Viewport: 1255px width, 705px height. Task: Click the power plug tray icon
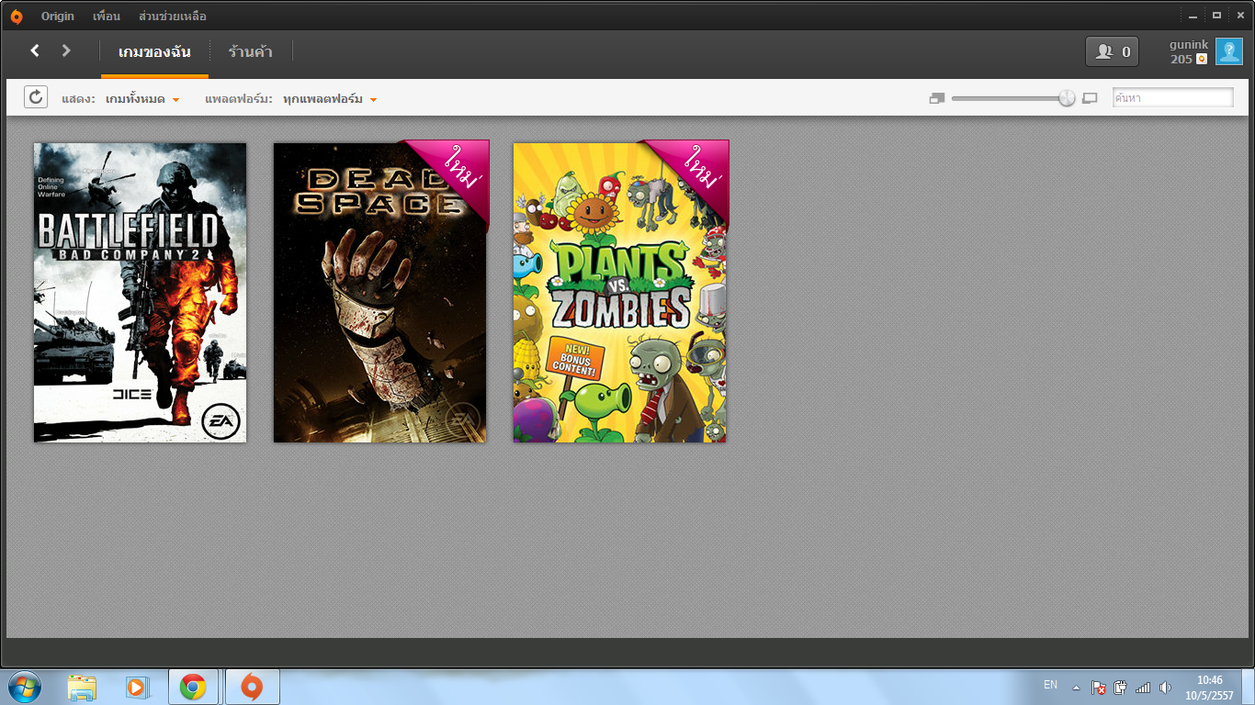1121,688
